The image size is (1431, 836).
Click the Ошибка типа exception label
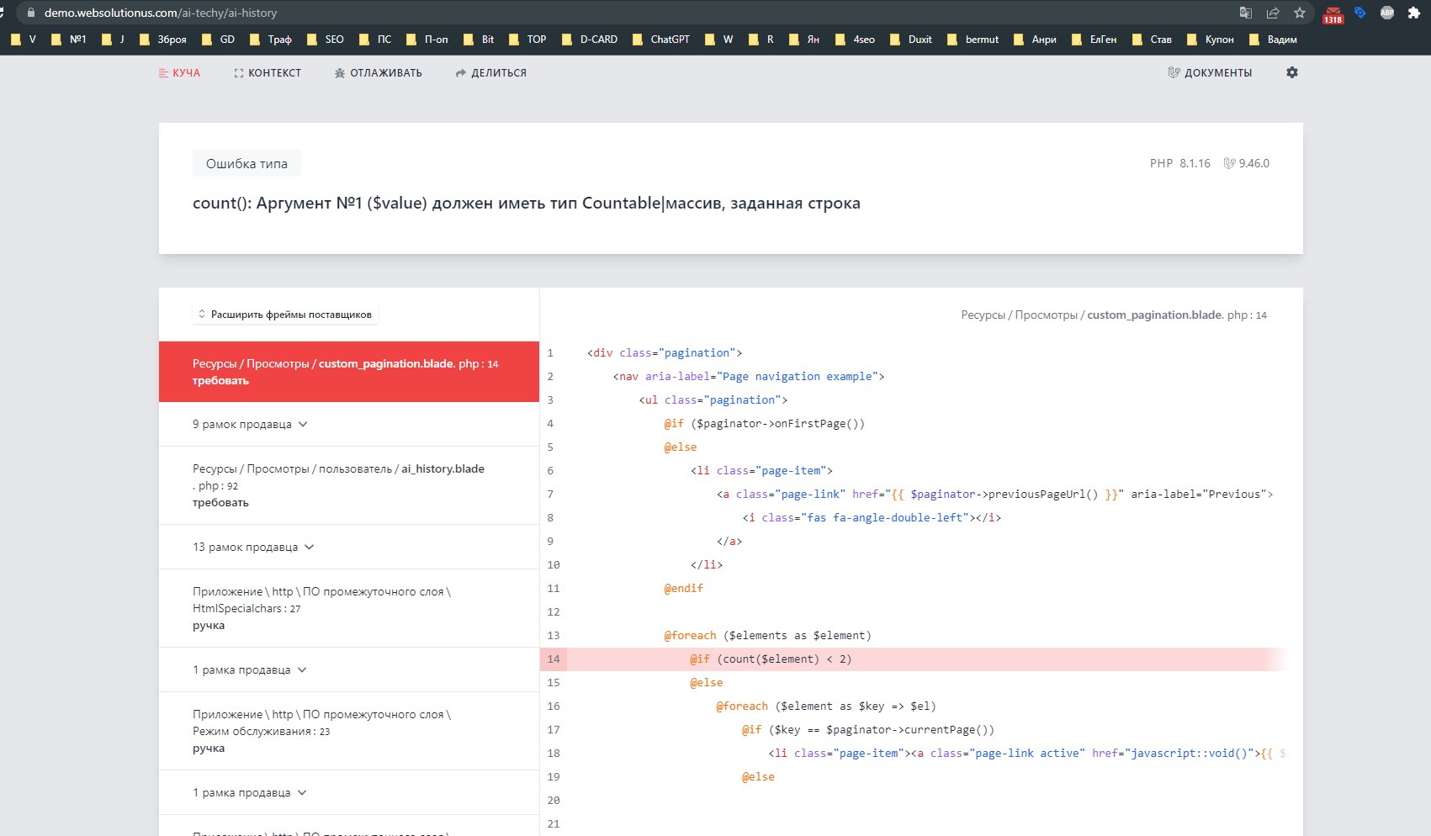click(246, 164)
